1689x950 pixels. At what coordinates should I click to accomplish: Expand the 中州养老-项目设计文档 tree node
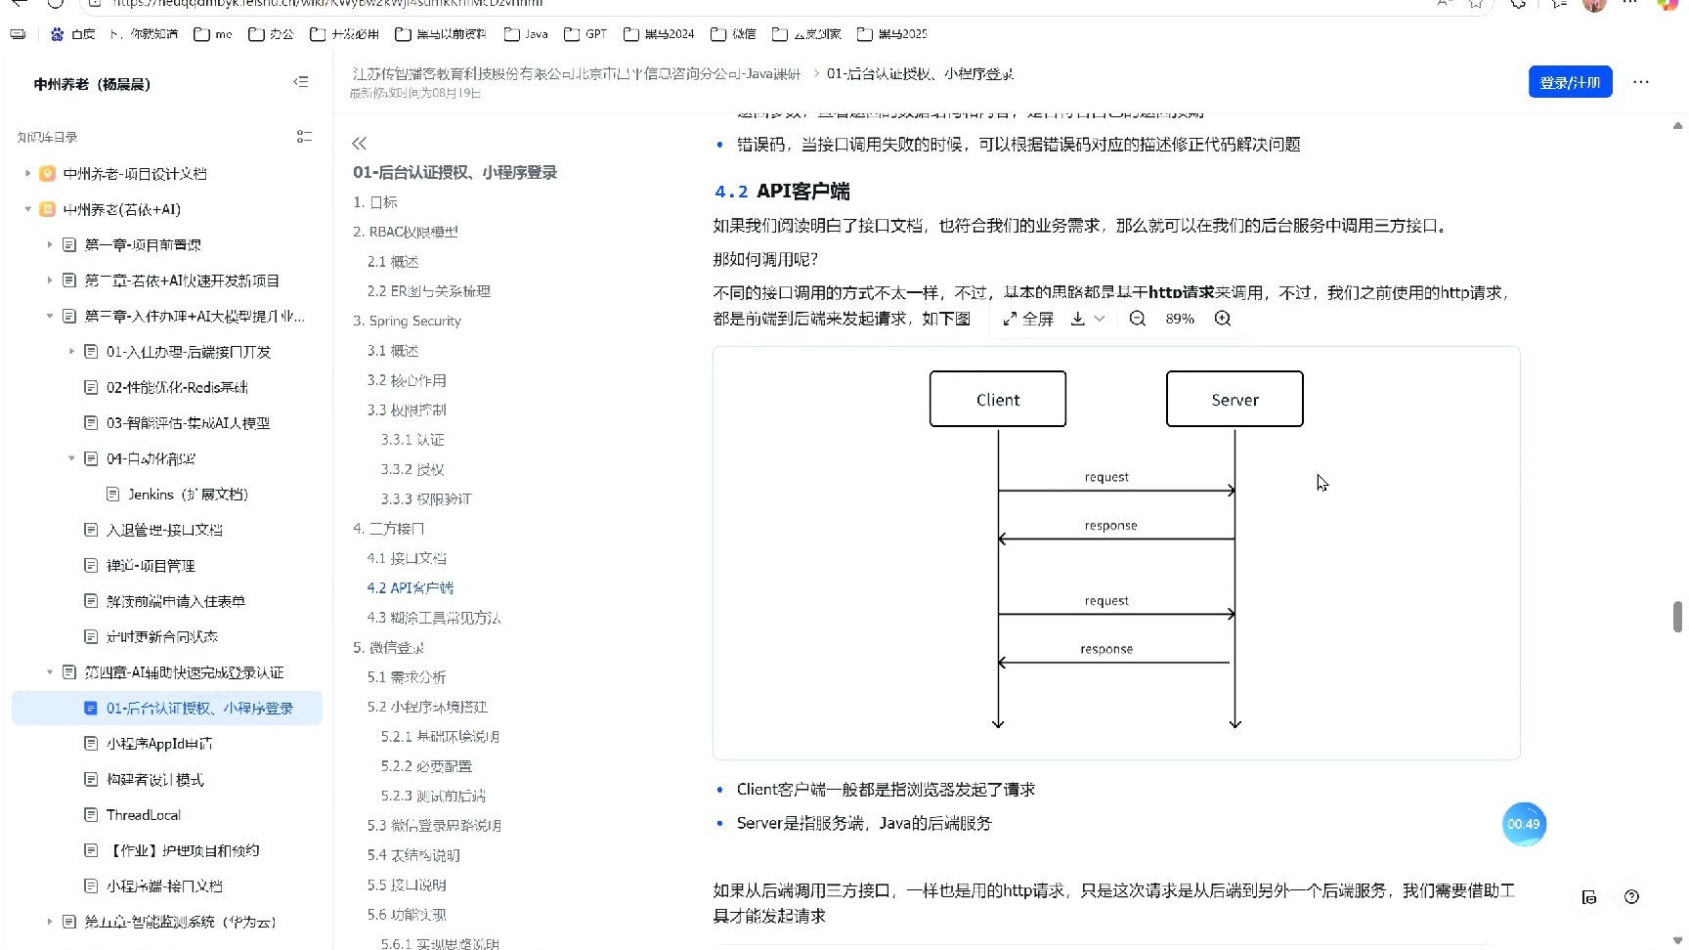pos(27,174)
